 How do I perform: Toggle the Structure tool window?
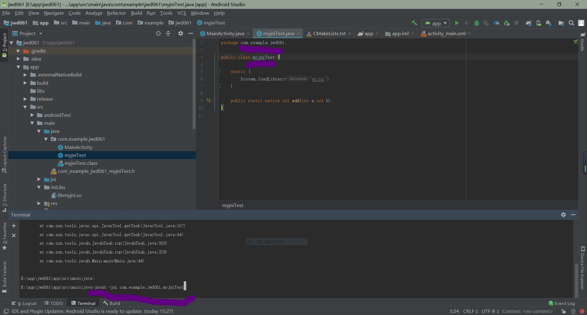pyautogui.click(x=4, y=198)
